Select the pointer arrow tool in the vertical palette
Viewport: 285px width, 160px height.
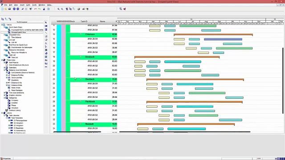coord(46,23)
